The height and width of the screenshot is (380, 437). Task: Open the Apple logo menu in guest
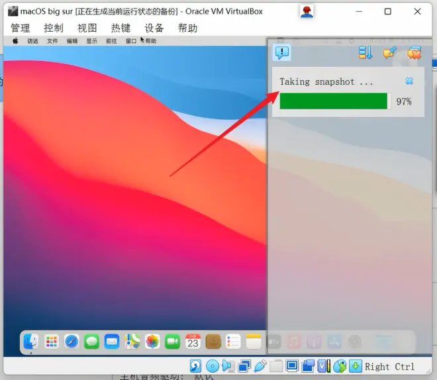[x=15, y=41]
